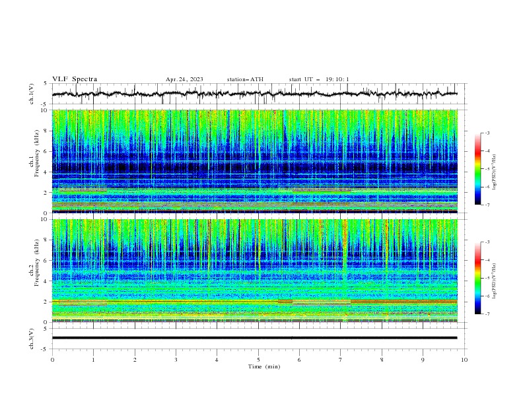Screen dimensions: 523x404
Task: Click the '4' frequency tick of ch.2 spectrogram
Action: 47,281
